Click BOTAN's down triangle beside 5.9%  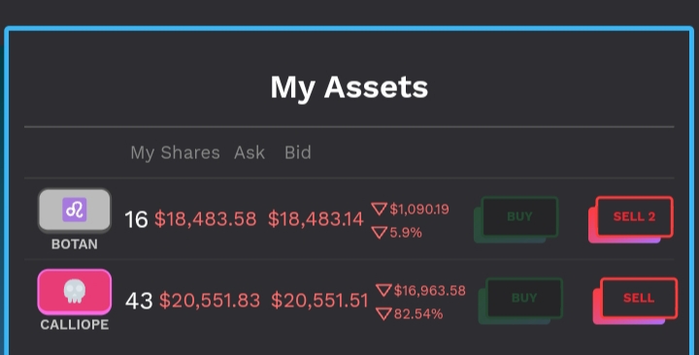(379, 233)
